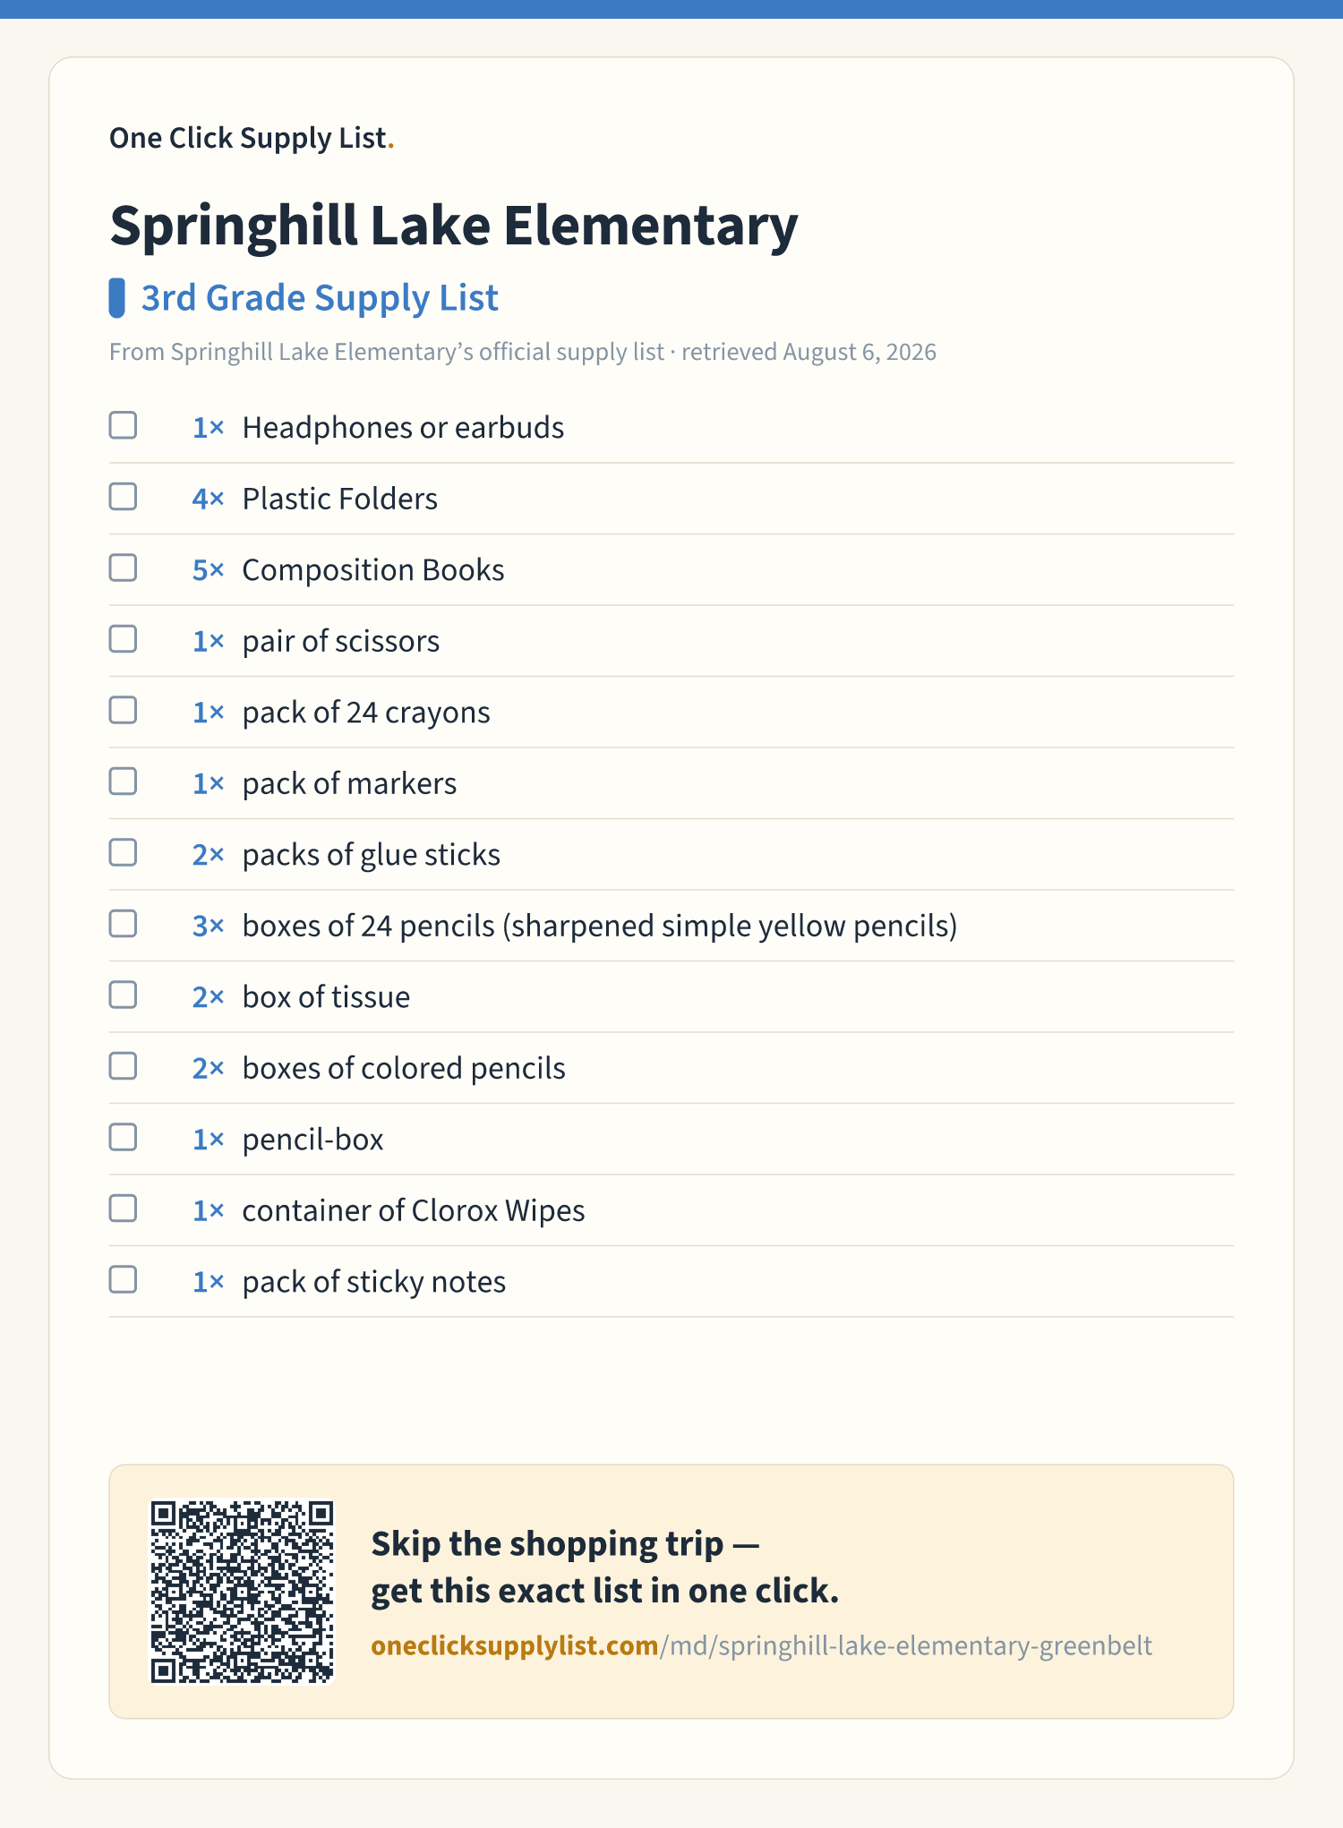The image size is (1343, 1828).
Task: Toggle the pencil-box checkbox
Action: pyautogui.click(x=123, y=1137)
